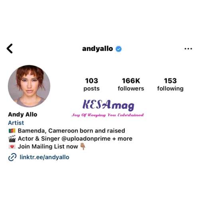The width and height of the screenshot is (204, 204).
Task: Tap the Andy Allo display name
Action: coord(23,114)
